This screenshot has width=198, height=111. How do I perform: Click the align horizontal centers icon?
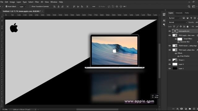pyautogui.click(x=58, y=6)
